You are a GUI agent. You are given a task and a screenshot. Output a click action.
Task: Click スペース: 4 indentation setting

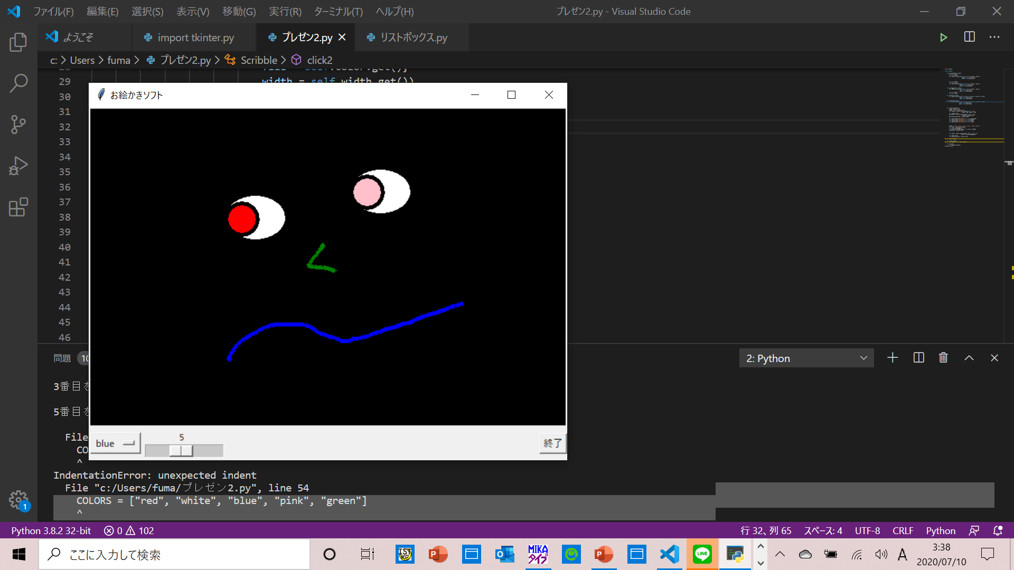(x=823, y=530)
